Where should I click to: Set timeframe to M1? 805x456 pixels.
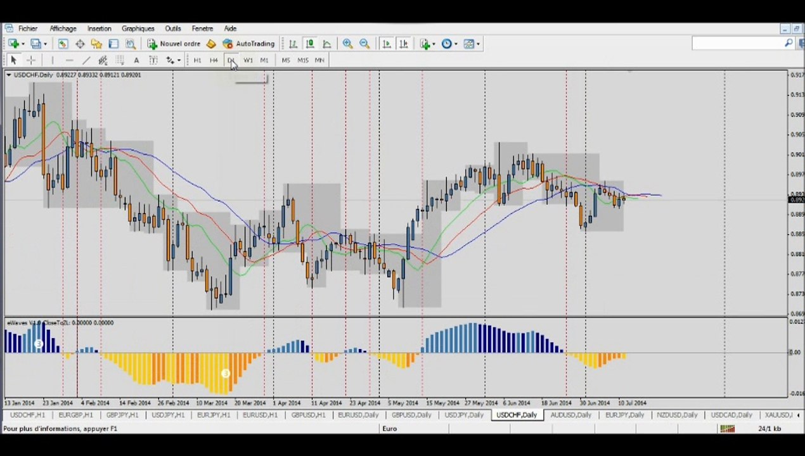(264, 60)
